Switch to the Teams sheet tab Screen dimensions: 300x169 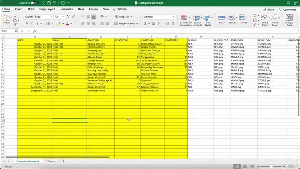pyautogui.click(x=51, y=161)
